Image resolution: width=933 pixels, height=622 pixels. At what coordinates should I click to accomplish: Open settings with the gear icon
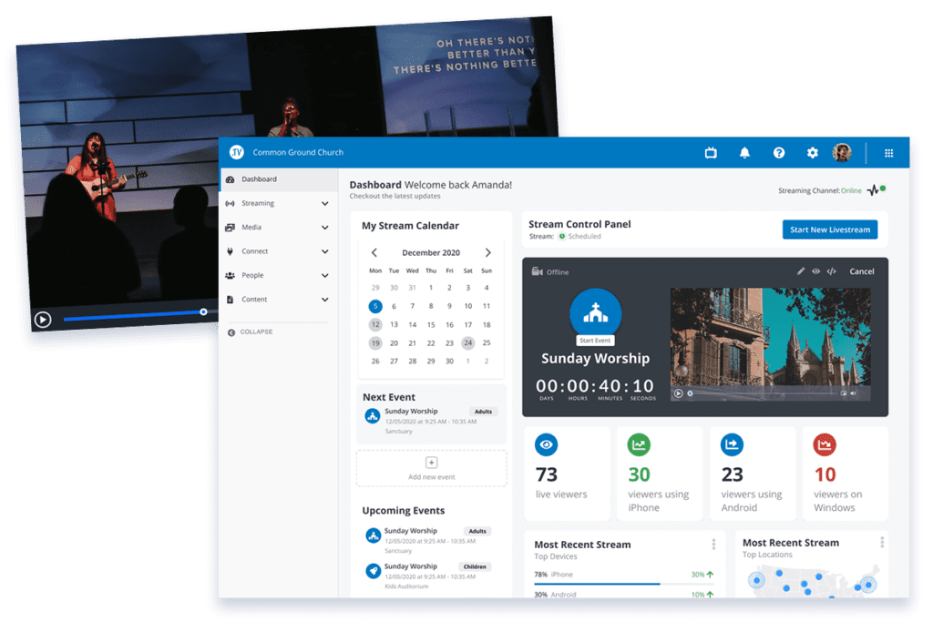pos(812,153)
